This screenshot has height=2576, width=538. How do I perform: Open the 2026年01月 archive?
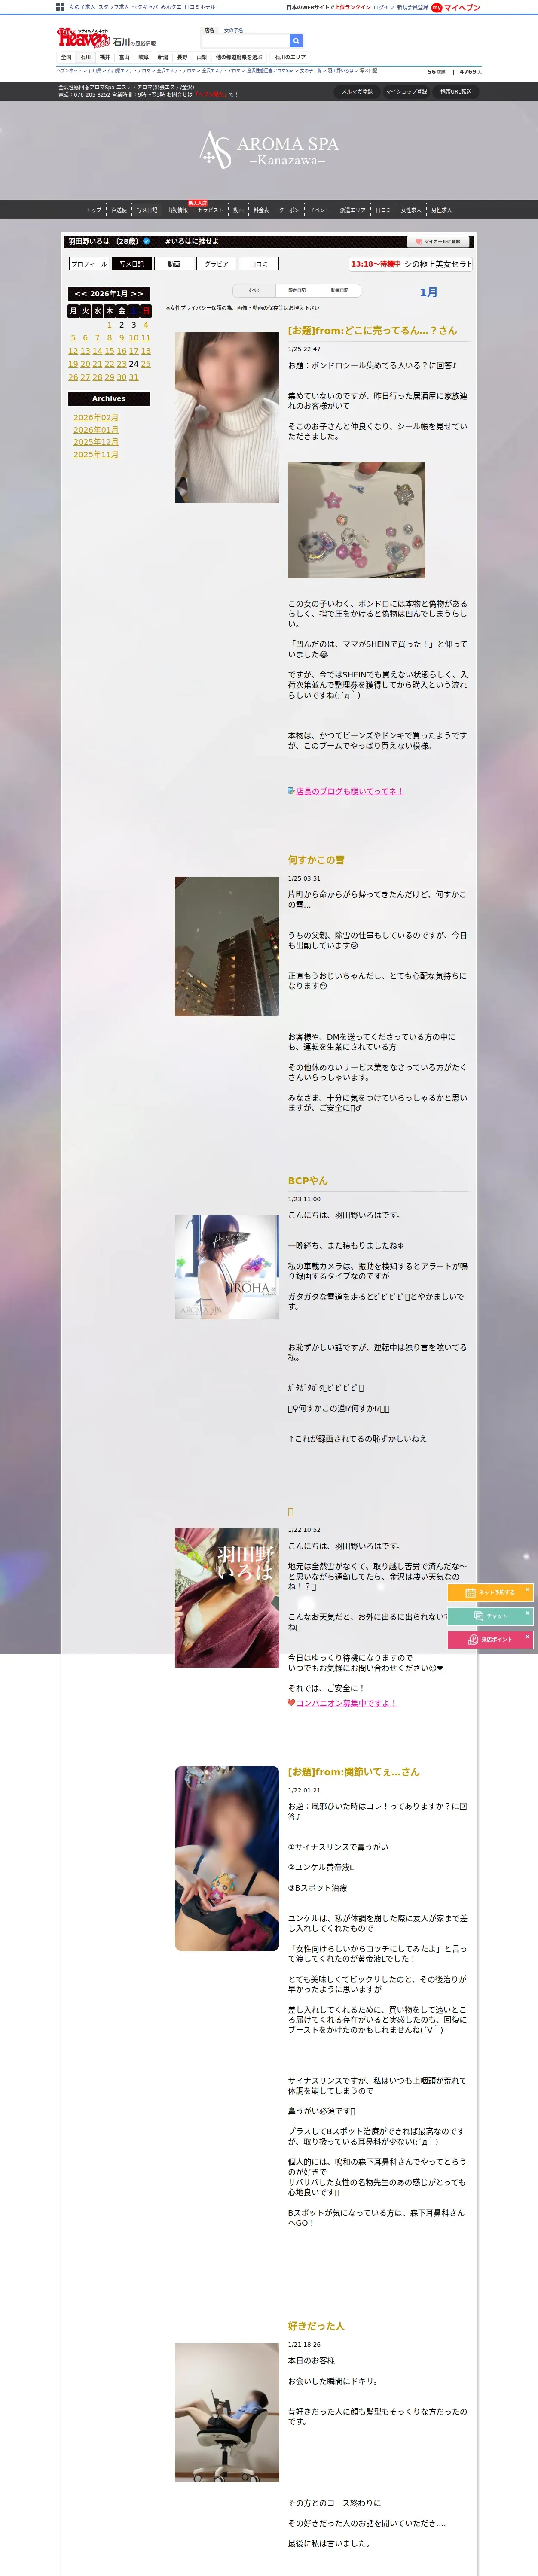(96, 430)
